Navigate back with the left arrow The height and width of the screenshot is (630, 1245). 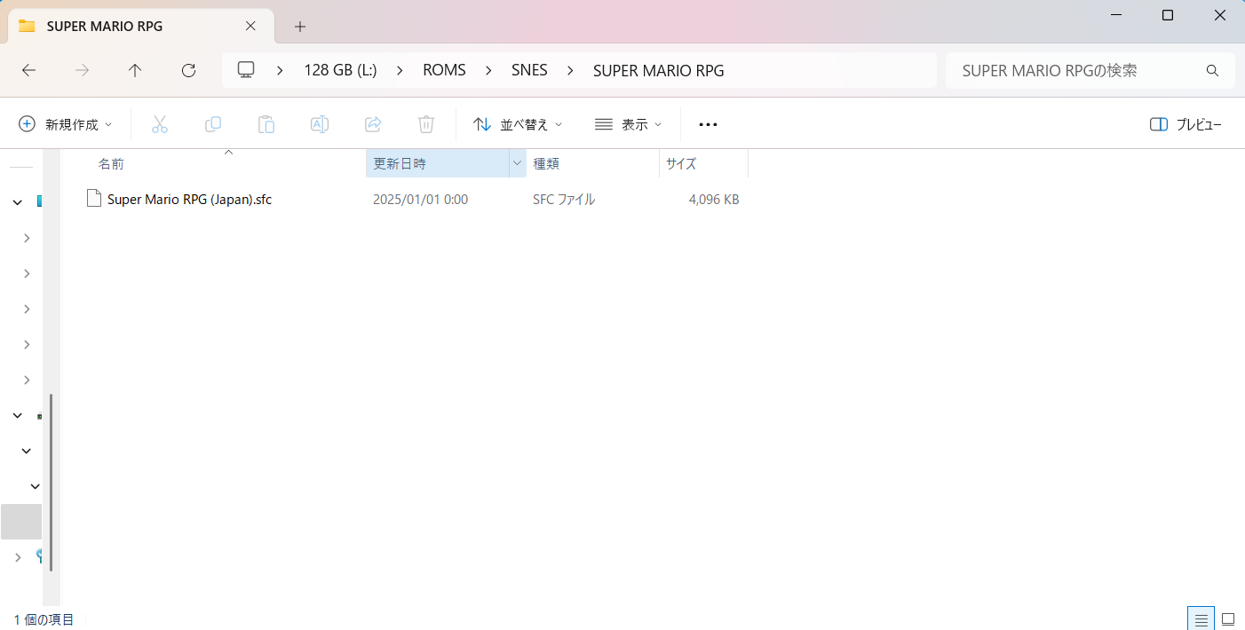[28, 71]
